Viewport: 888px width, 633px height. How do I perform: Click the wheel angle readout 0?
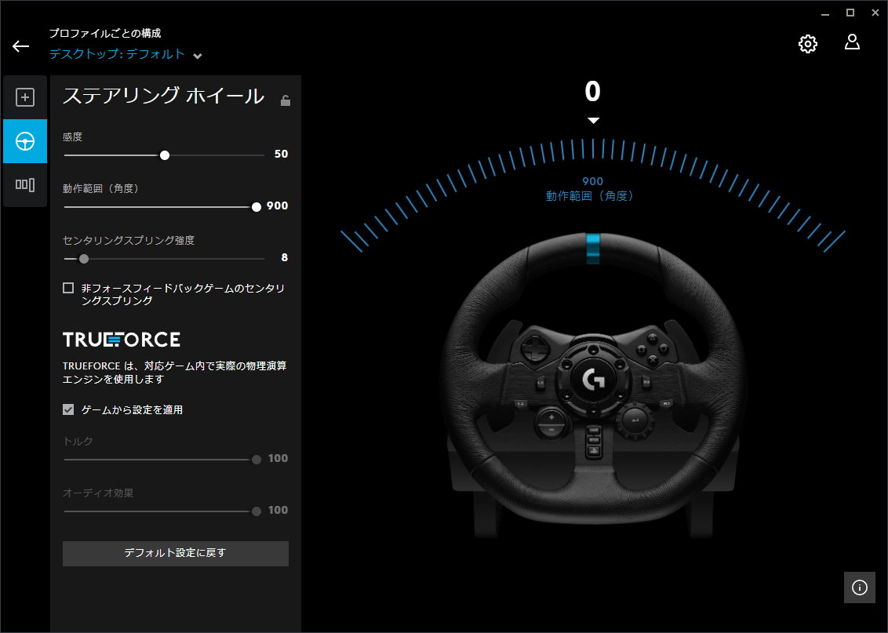coord(592,92)
